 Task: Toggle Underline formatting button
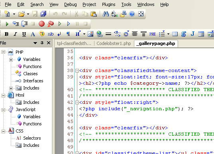click(24, 34)
